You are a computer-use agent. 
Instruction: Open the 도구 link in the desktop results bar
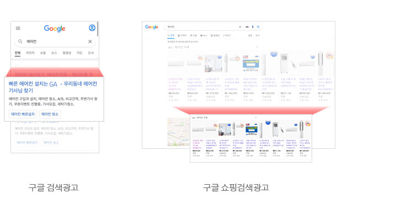point(258,35)
